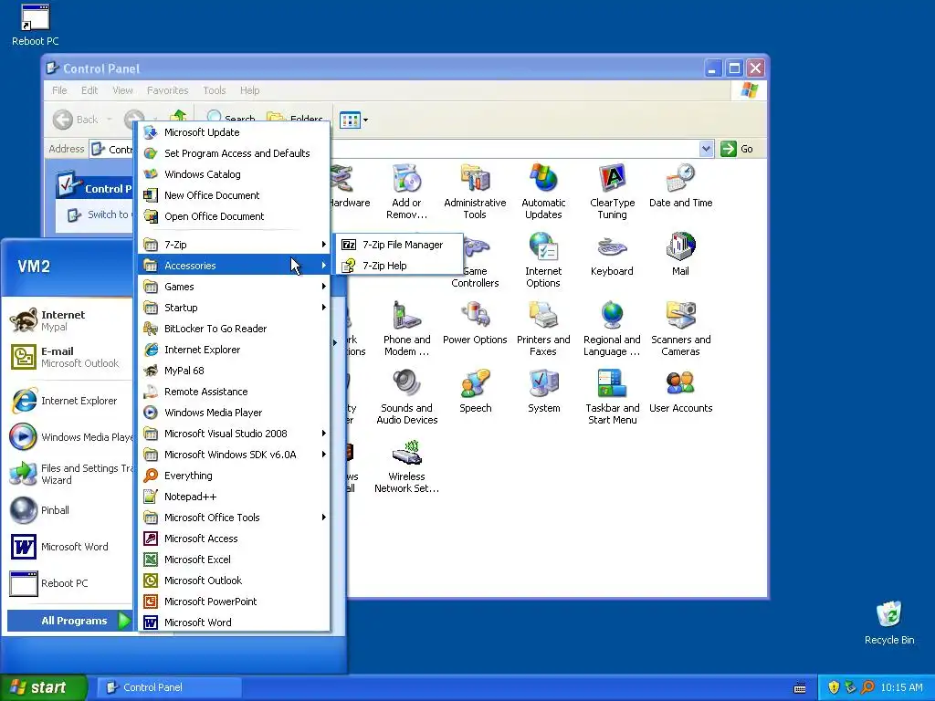Open User Accounts applet
This screenshot has height=701, width=935.
pyautogui.click(x=680, y=391)
